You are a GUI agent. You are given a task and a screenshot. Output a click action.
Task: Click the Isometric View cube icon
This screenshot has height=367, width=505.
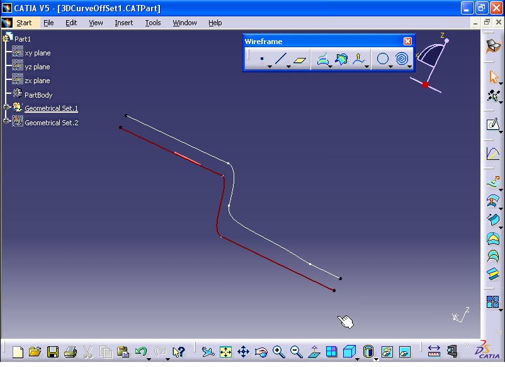click(349, 351)
